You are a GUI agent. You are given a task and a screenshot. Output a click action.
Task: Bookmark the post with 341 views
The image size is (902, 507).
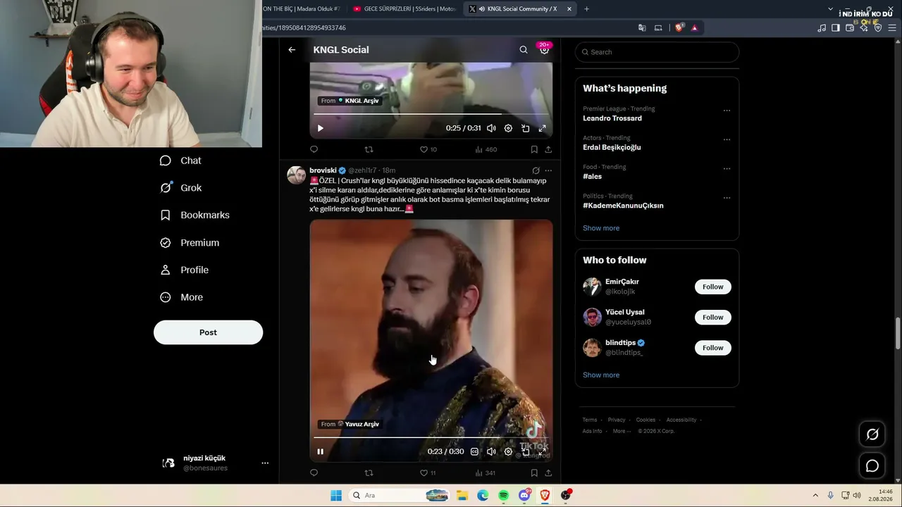click(x=534, y=472)
